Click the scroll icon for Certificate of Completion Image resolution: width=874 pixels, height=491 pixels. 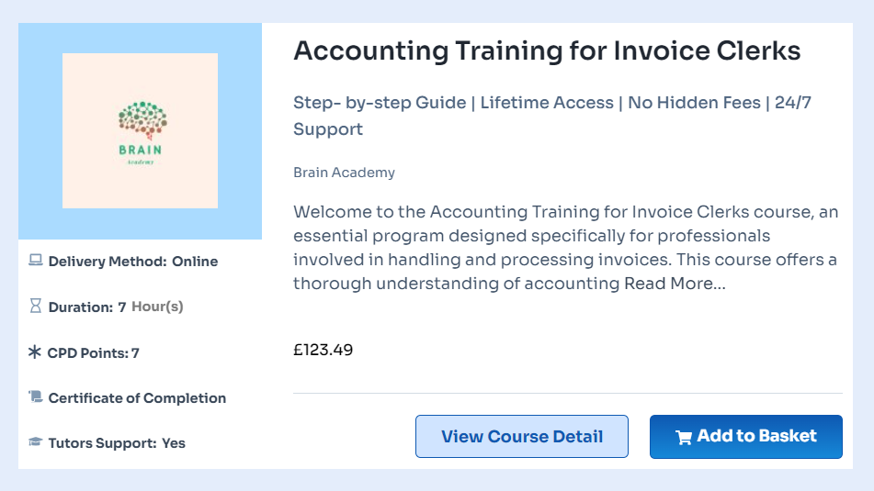click(35, 397)
